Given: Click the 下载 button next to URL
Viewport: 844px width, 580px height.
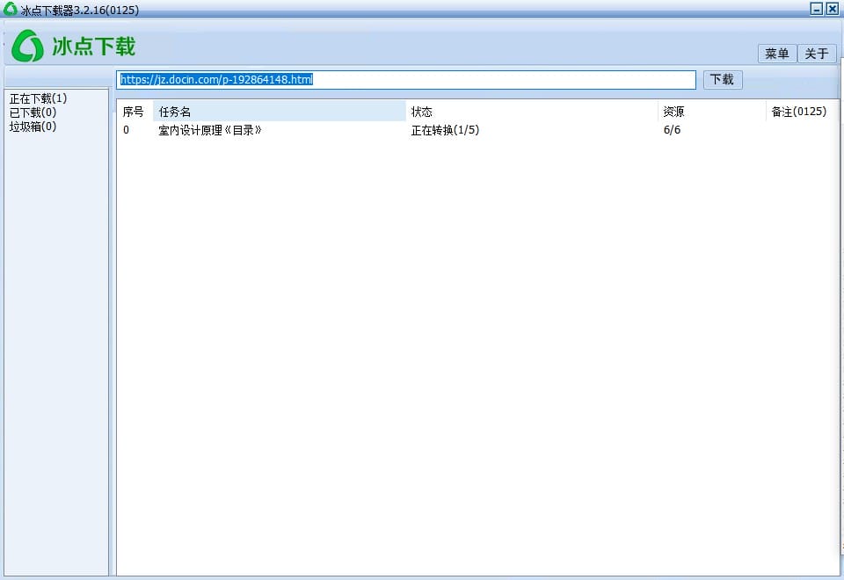Looking at the screenshot, I should click(723, 80).
